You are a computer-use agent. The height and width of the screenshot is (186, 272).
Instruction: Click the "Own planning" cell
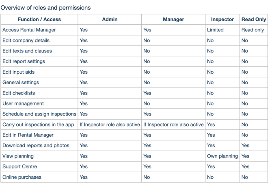[x=222, y=156]
